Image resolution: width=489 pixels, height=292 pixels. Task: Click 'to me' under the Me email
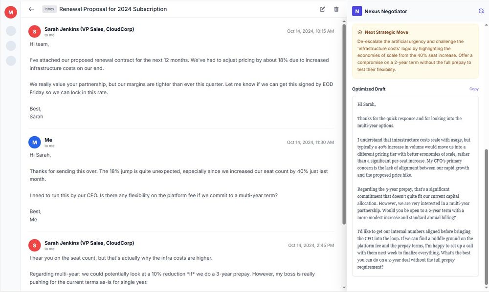click(x=49, y=146)
